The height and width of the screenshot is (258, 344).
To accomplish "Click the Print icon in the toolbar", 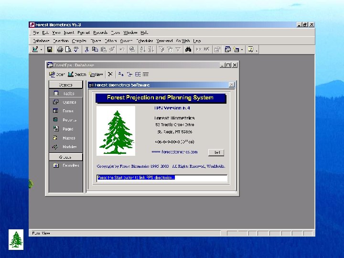I will click(60, 50).
